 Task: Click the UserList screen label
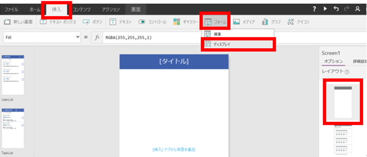[x=7, y=99]
